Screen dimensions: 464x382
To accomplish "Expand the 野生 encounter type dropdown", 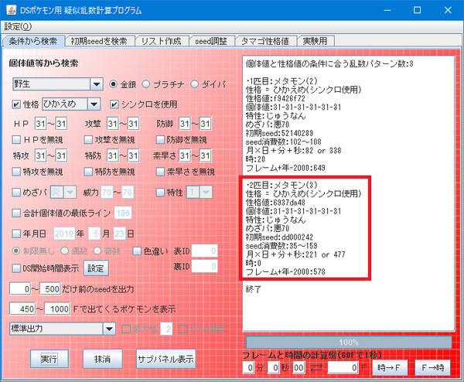I will click(96, 84).
